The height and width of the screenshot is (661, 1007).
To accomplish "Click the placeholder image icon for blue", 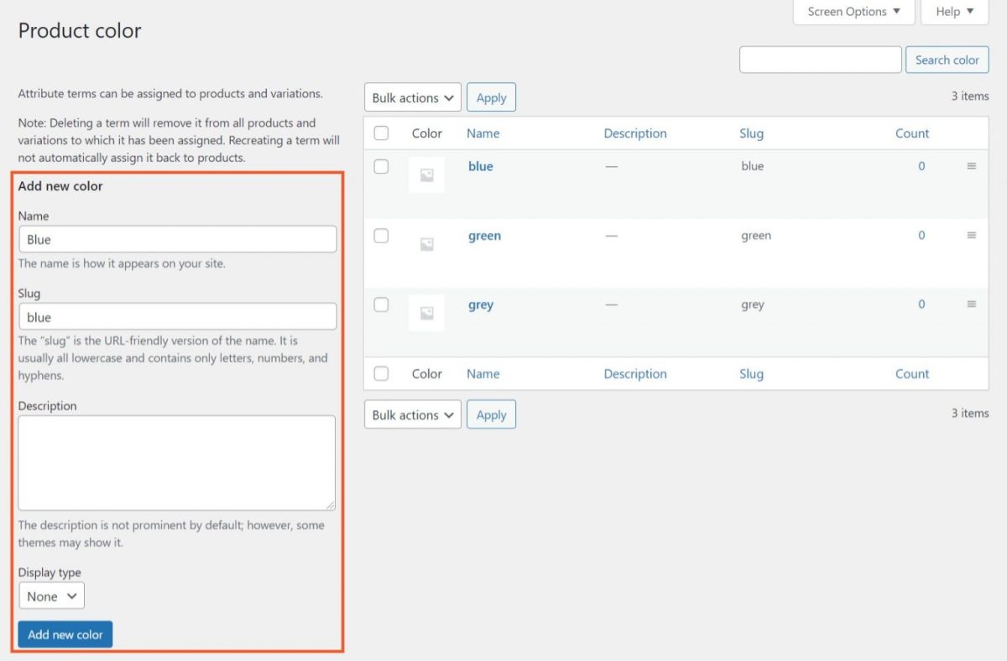I will [425, 174].
